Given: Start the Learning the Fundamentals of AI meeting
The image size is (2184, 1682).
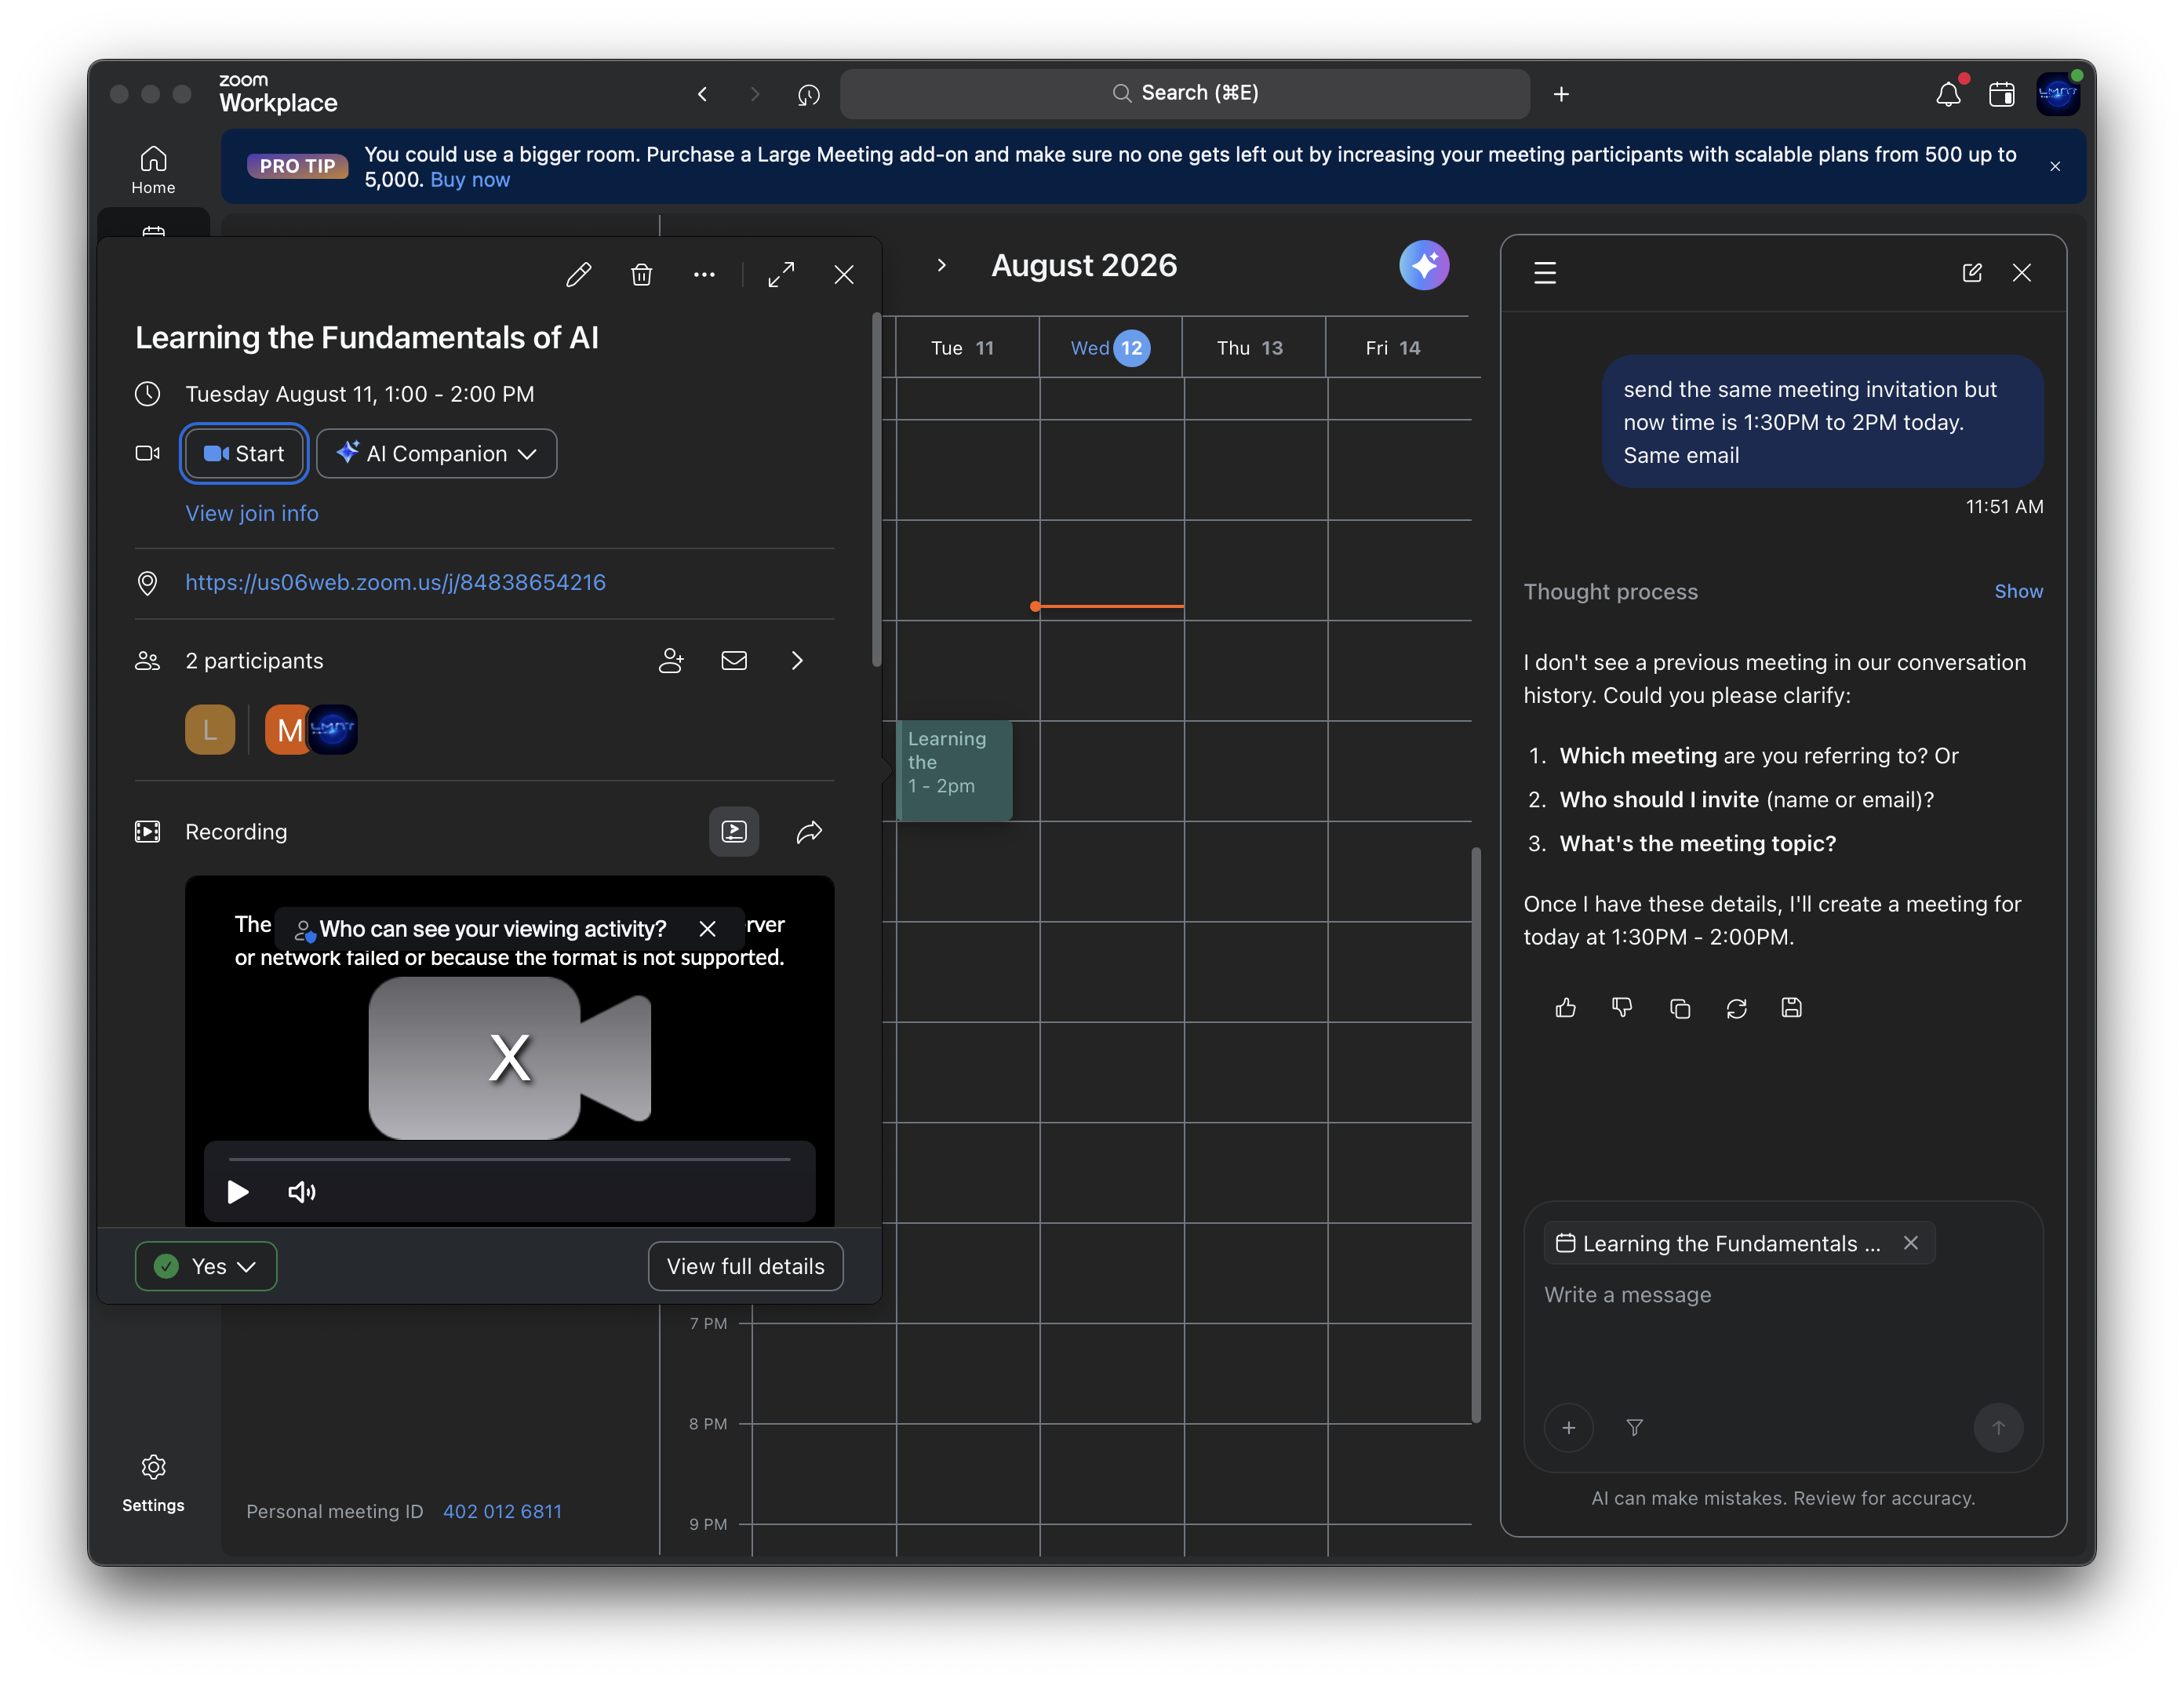Looking at the screenshot, I should point(244,453).
